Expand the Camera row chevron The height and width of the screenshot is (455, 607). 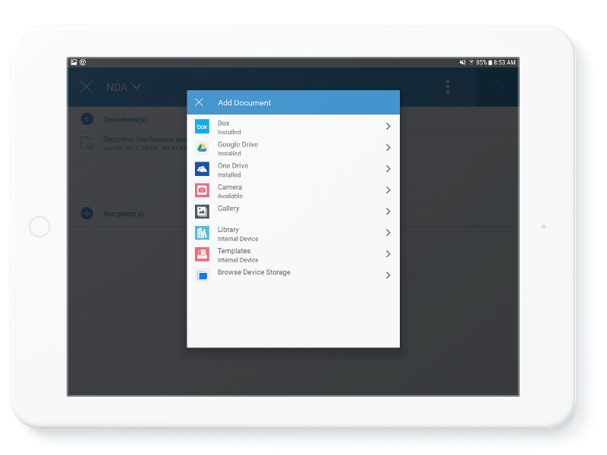pos(388,190)
